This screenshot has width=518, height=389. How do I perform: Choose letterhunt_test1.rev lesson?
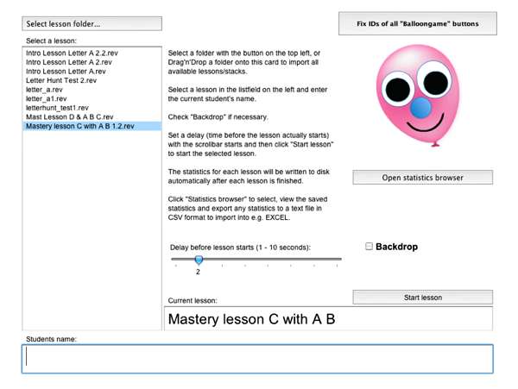pyautogui.click(x=57, y=108)
